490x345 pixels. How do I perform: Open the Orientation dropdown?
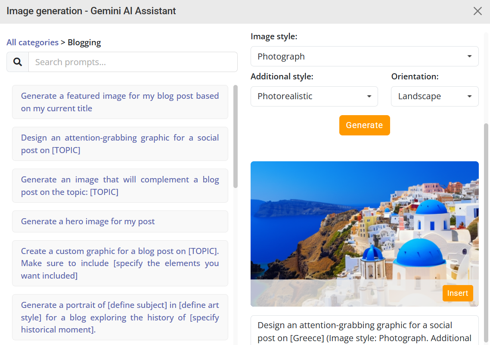(x=434, y=96)
